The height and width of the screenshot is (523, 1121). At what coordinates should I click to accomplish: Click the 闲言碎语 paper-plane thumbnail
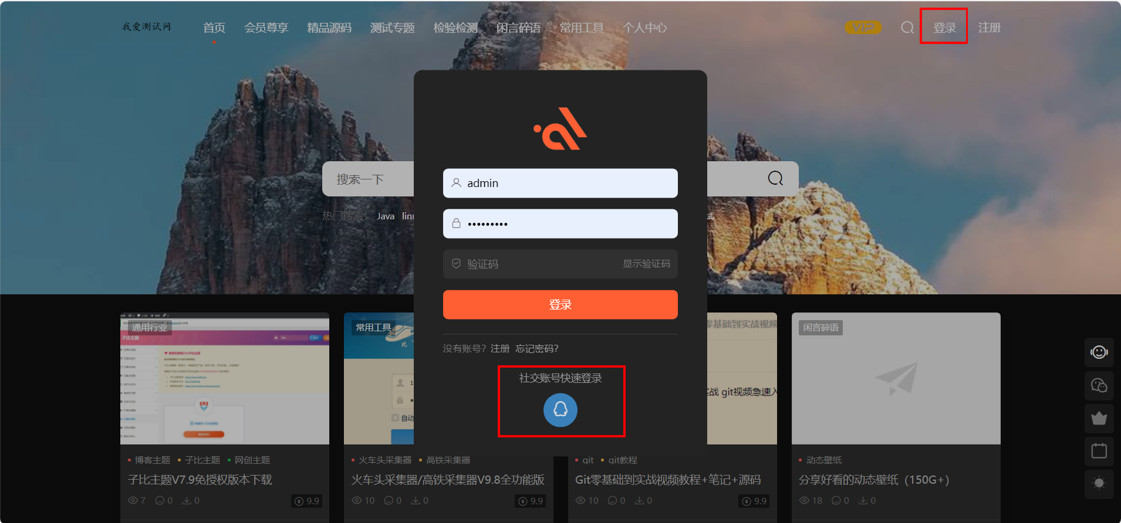pos(896,378)
